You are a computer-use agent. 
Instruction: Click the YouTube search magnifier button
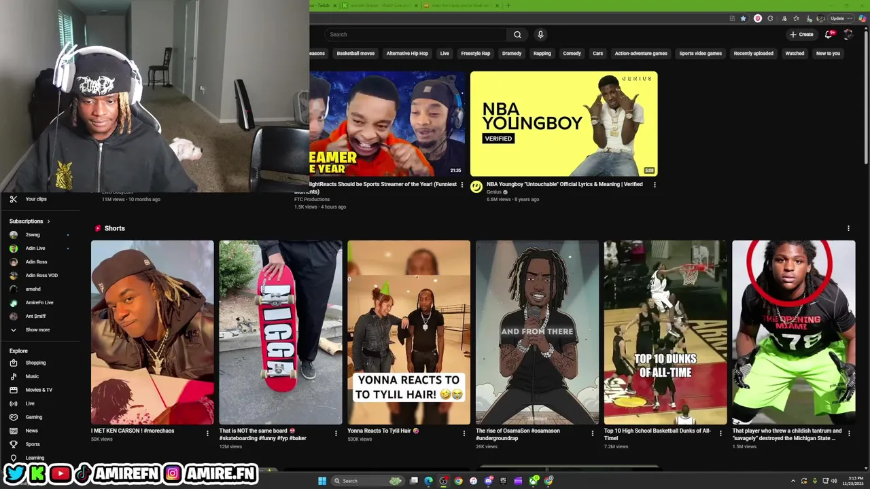coord(517,35)
